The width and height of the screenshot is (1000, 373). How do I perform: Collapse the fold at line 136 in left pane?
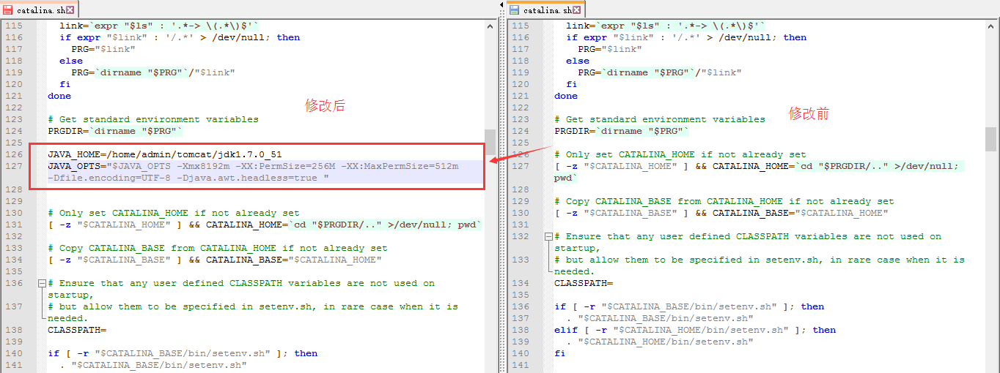click(41, 283)
